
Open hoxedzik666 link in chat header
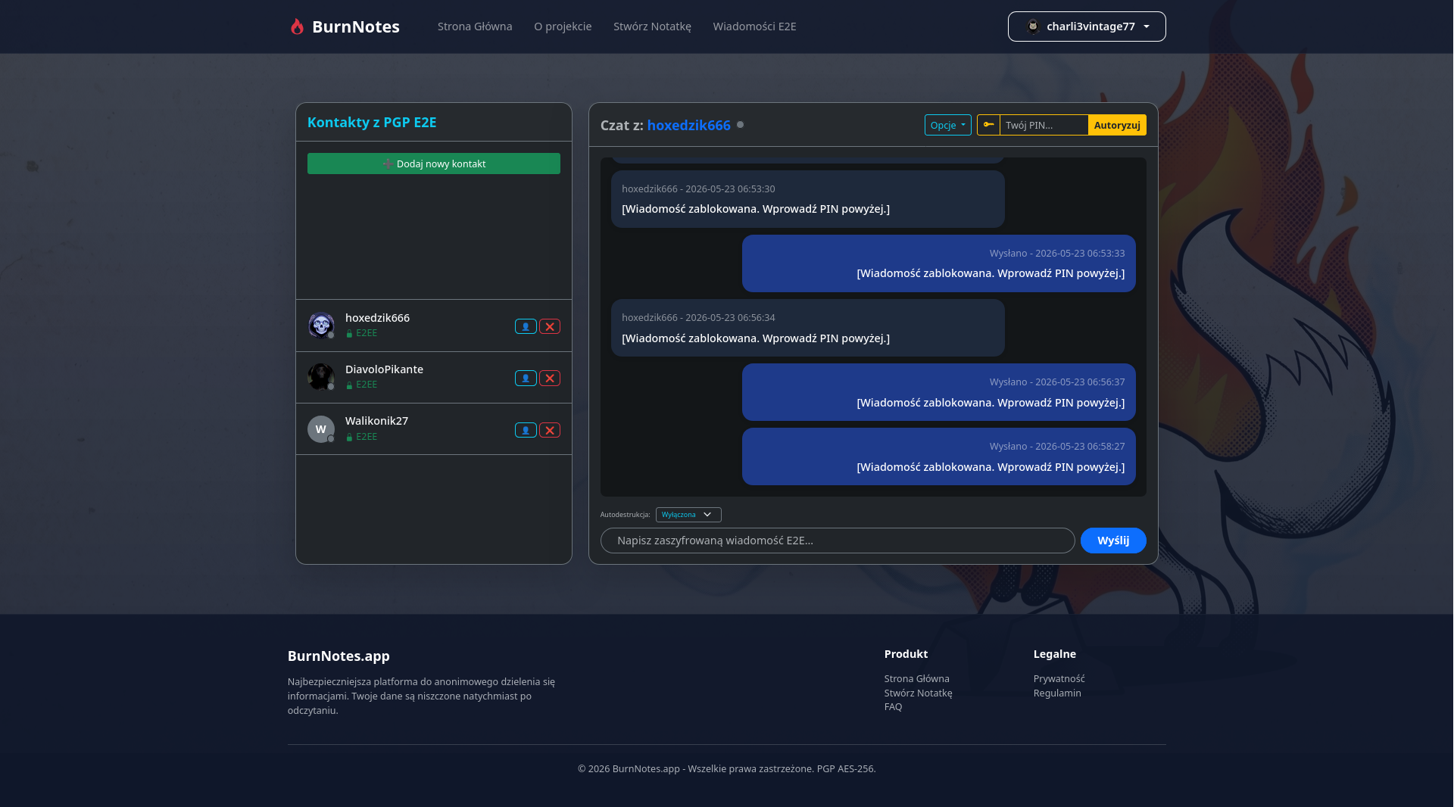(688, 125)
